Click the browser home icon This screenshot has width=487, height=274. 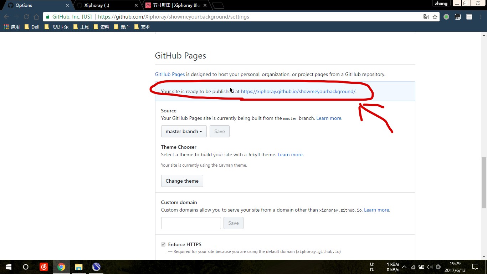36,17
